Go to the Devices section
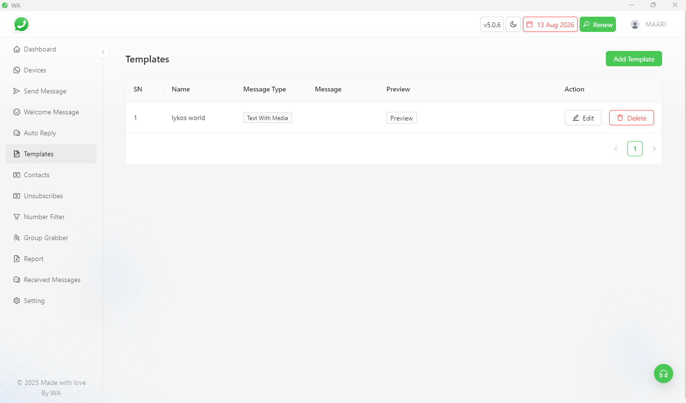 coord(35,70)
